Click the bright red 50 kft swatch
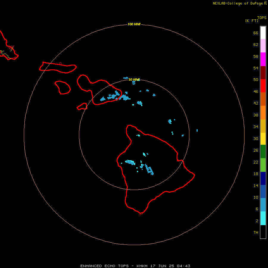The height and width of the screenshot is (268, 268). (x=263, y=86)
